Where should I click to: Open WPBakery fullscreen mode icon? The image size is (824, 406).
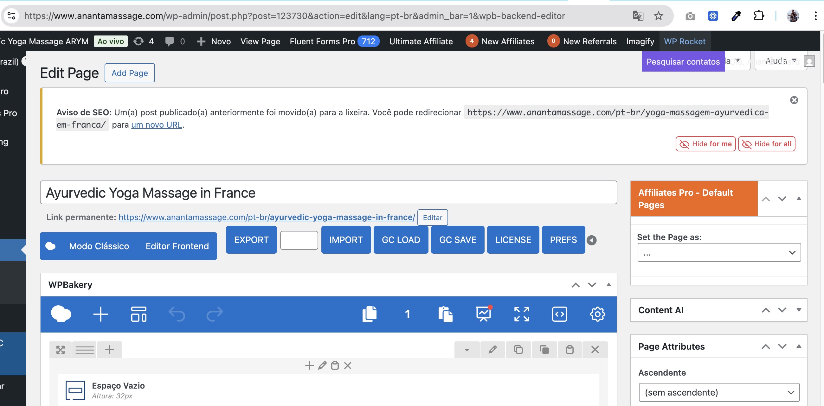click(521, 314)
